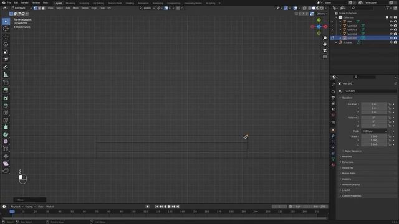Viewport: 399px width, 224px height.
Task: Switch to solid viewport shading
Action: tap(314, 8)
